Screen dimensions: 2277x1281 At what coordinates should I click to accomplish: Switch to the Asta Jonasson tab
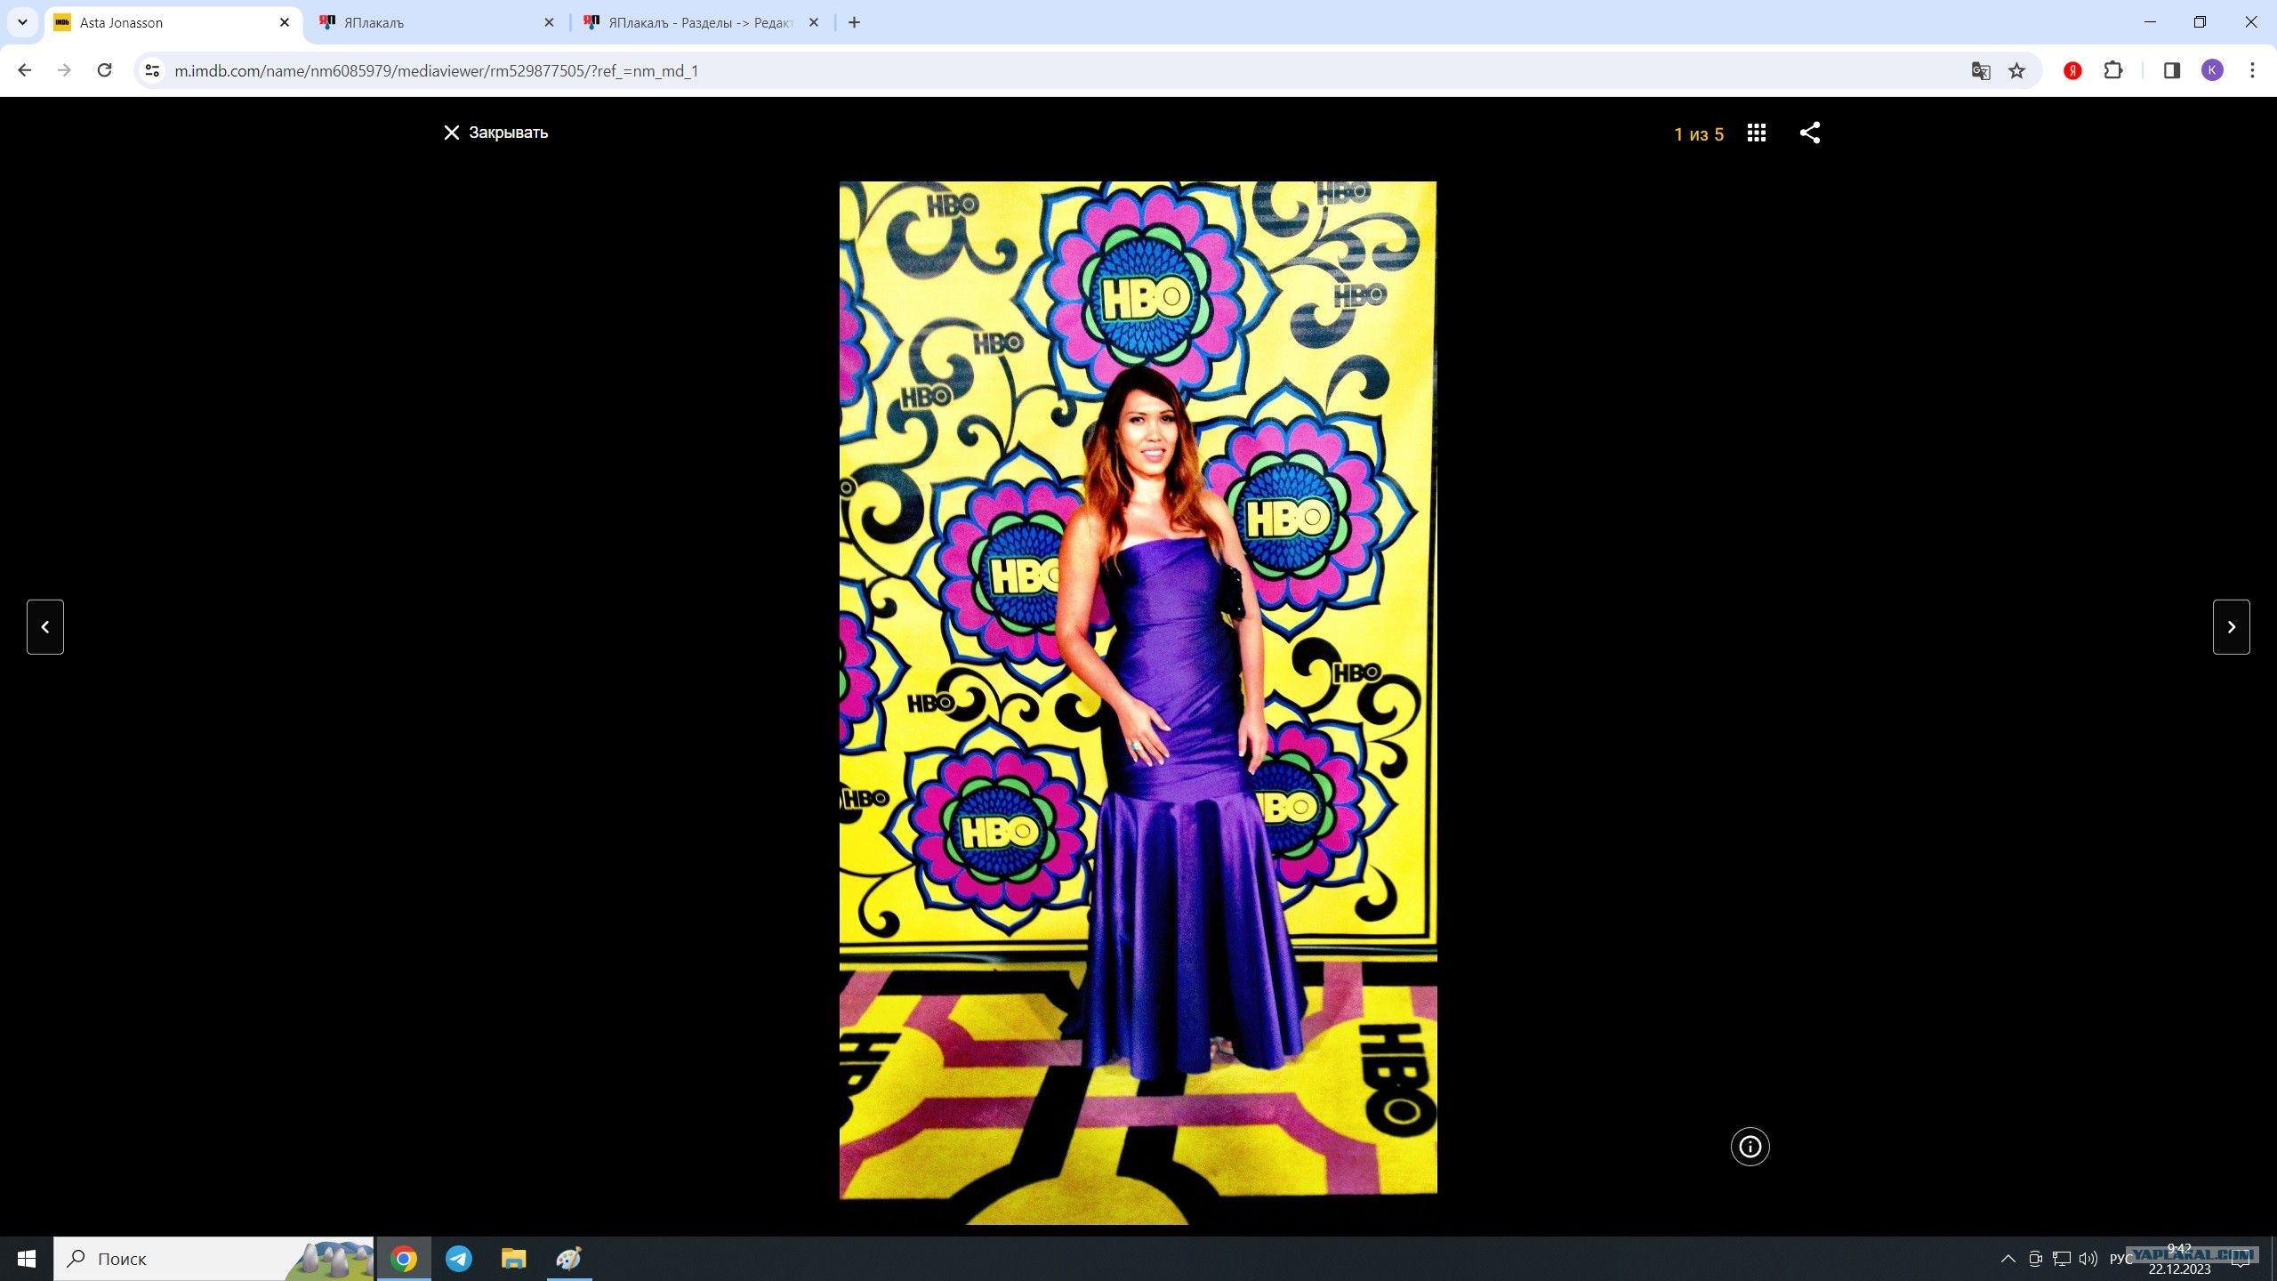[x=173, y=23]
